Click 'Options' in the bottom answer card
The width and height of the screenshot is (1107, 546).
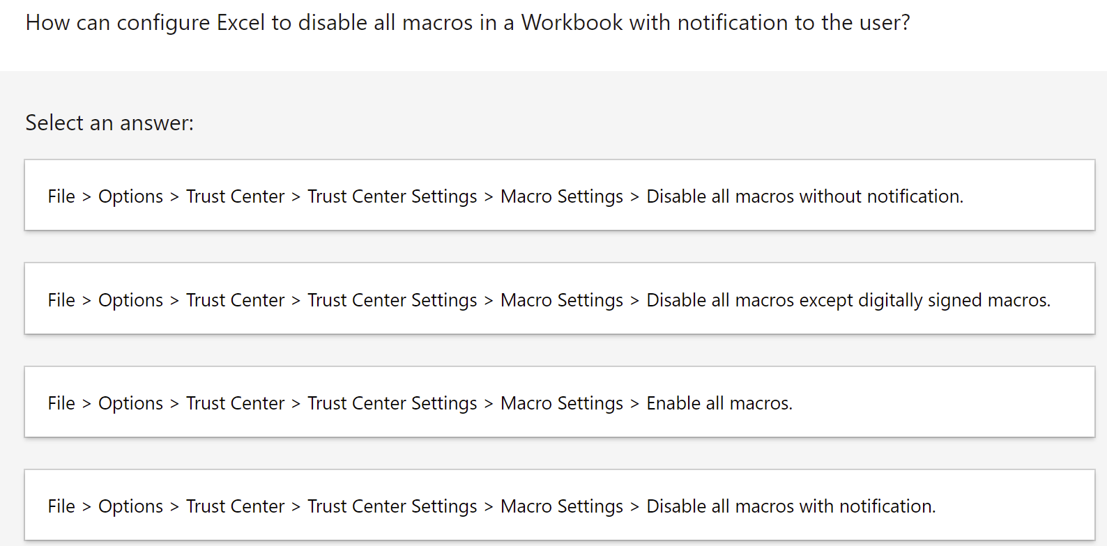(130, 506)
